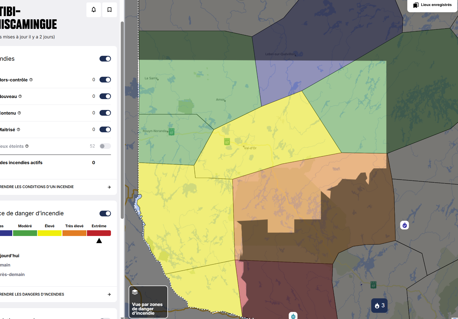Click the bookmark save icon
458x319 pixels.
point(109,10)
